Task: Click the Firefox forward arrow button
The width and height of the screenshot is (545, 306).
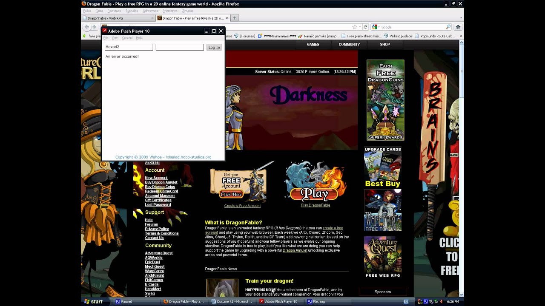Action: (95, 27)
